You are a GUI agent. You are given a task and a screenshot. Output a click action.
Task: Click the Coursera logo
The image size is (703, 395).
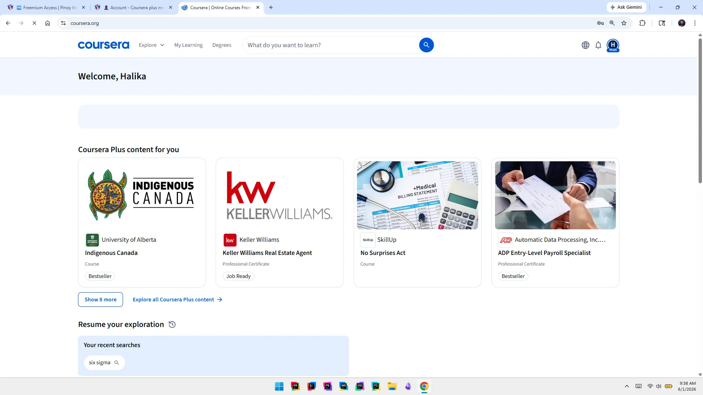click(104, 45)
